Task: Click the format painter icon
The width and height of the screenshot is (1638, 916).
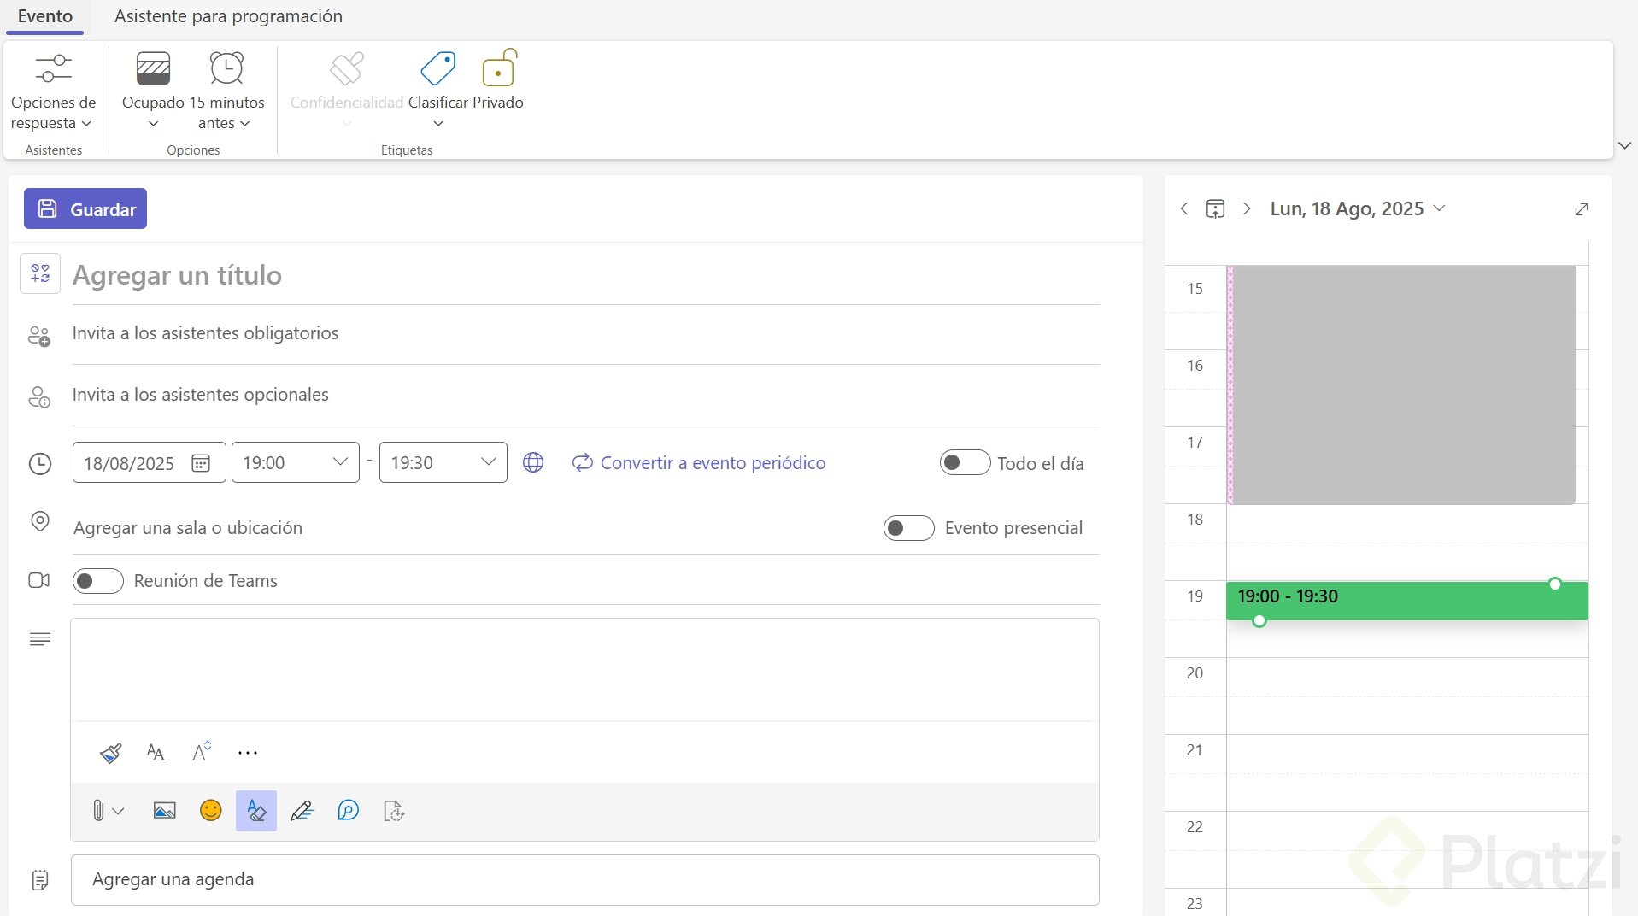Action: tap(111, 753)
